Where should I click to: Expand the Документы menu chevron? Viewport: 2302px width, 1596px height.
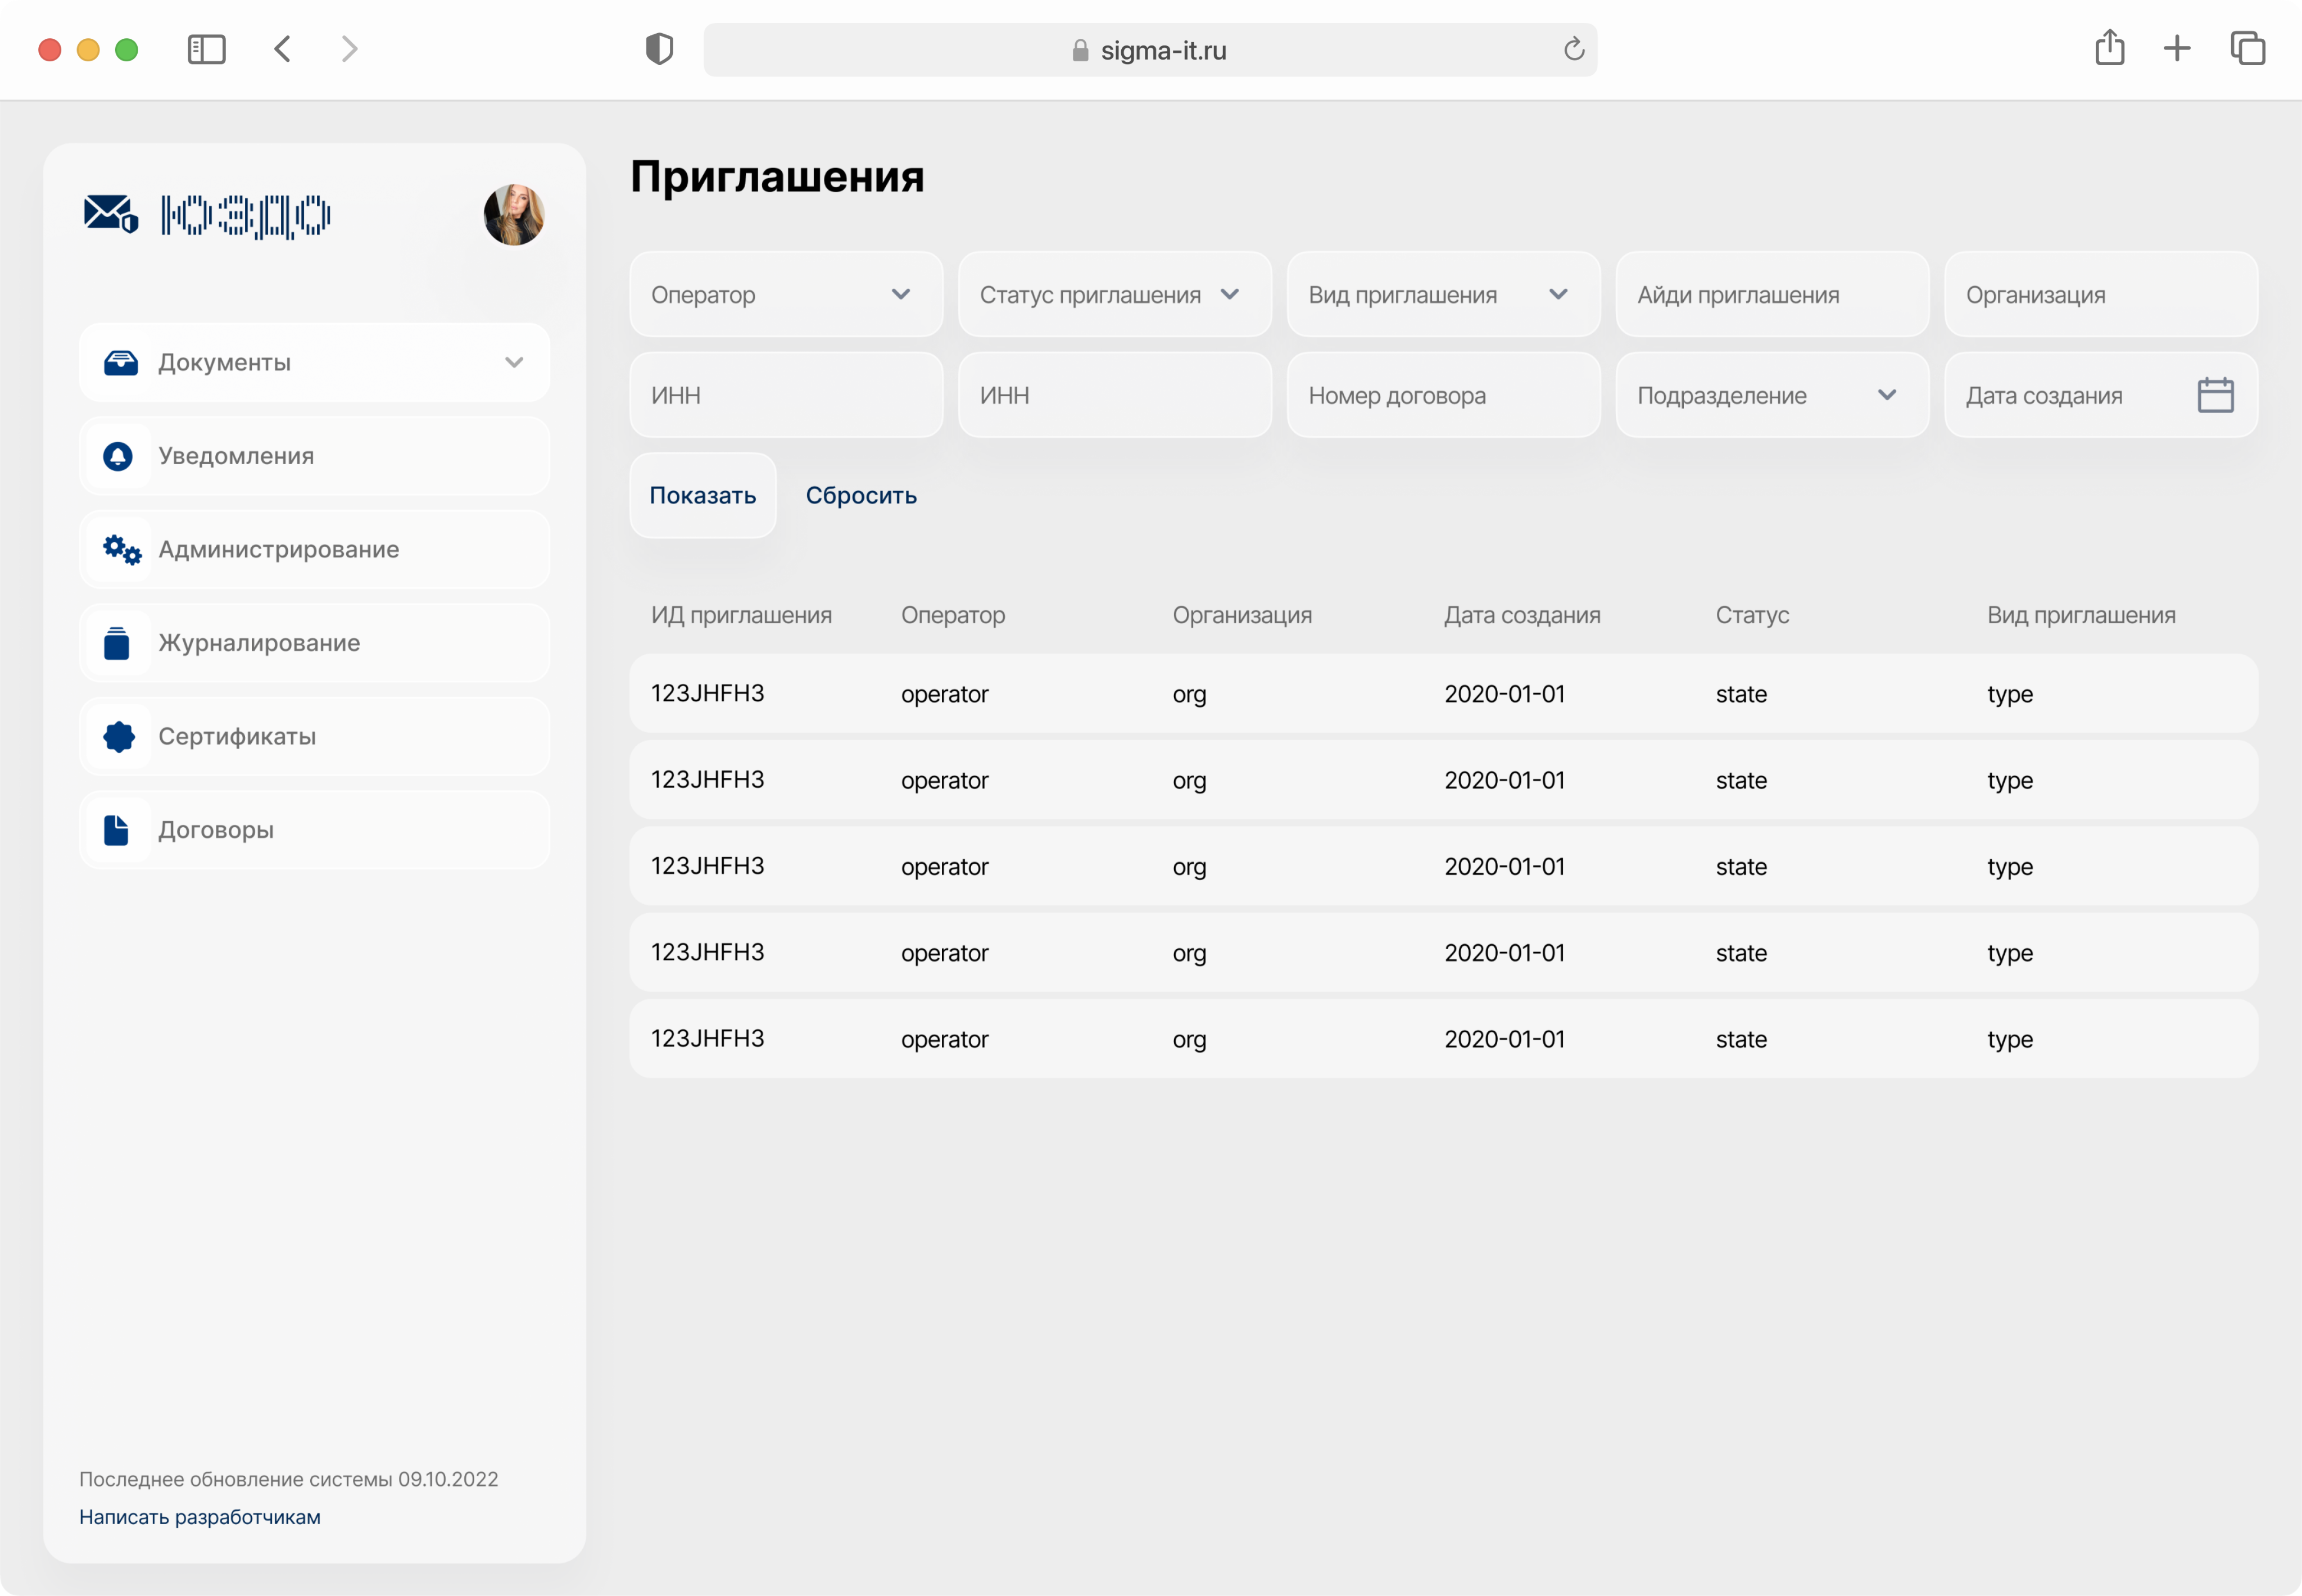coord(514,362)
